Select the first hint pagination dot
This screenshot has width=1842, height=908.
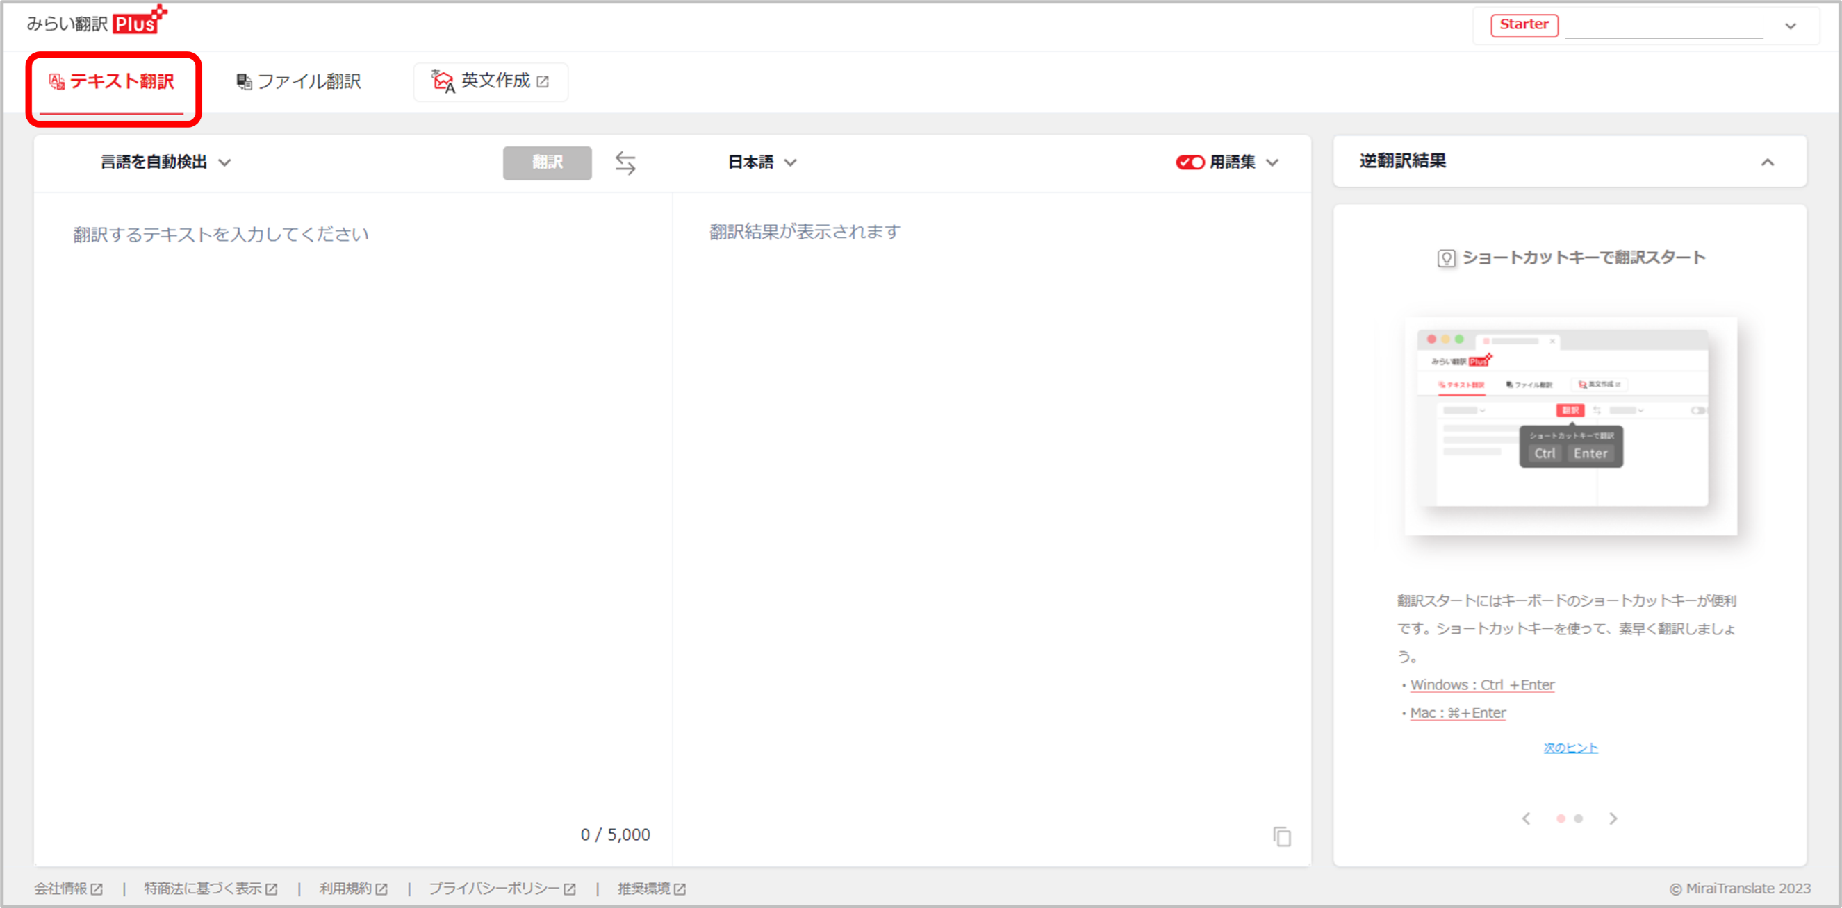click(x=1561, y=818)
